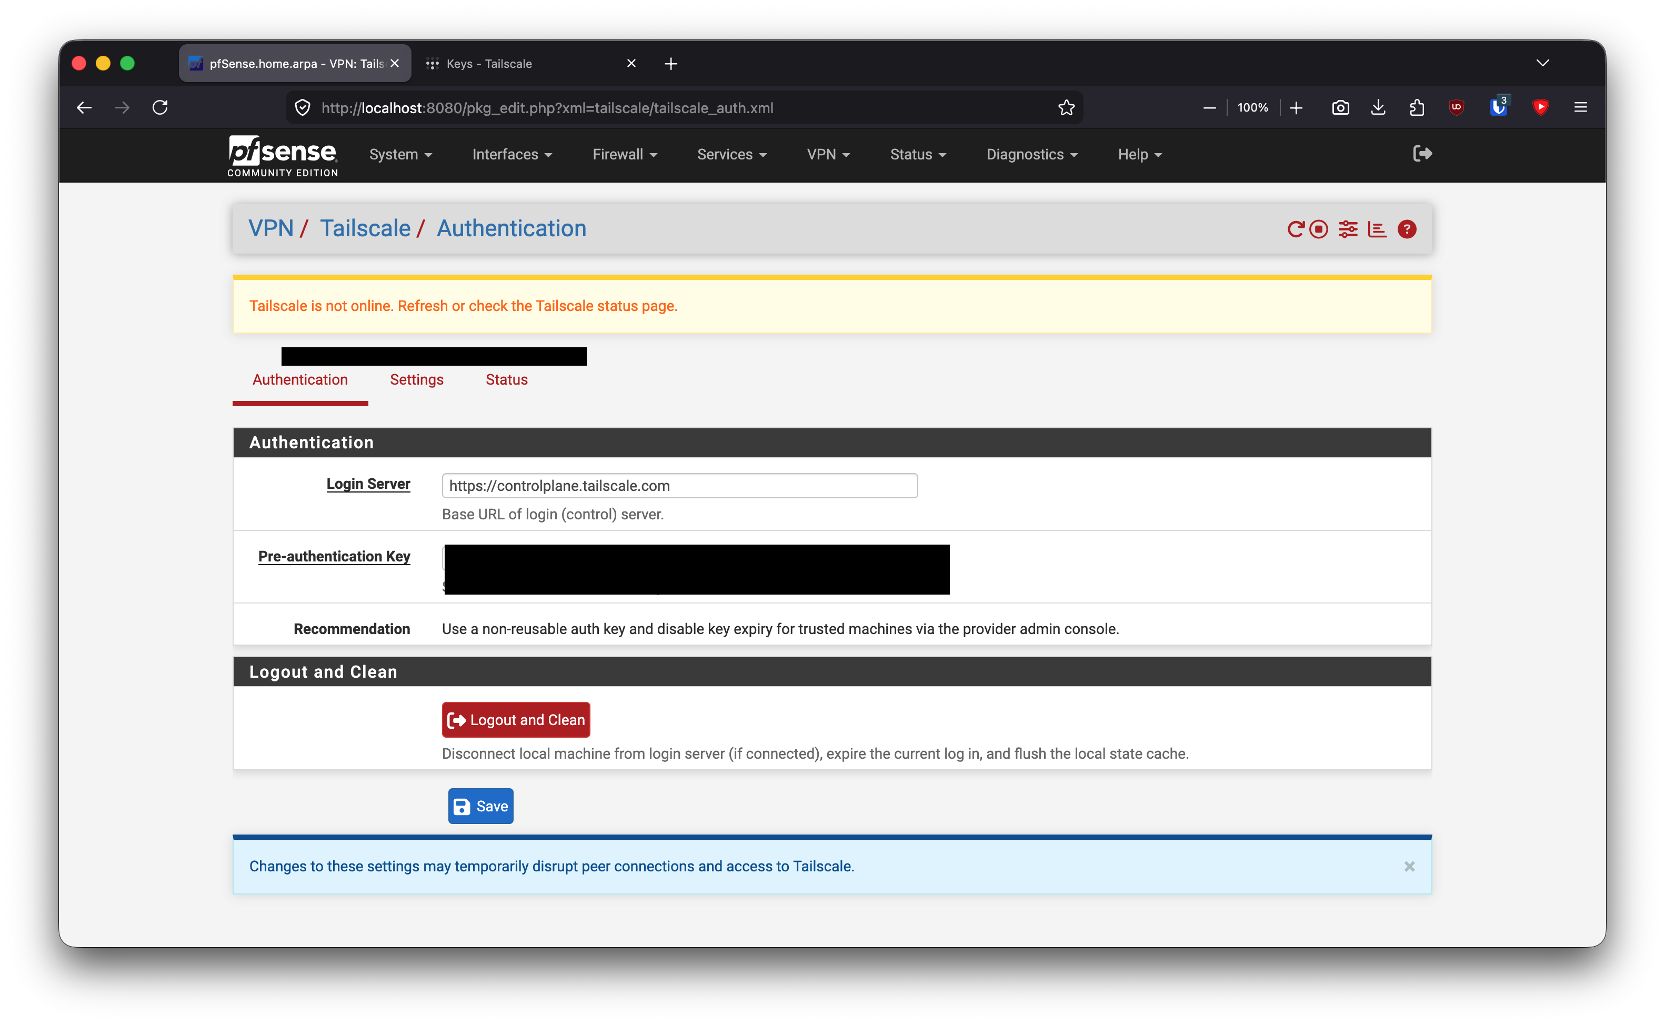Dismiss the blue info notice
The image size is (1665, 1025).
(1409, 866)
